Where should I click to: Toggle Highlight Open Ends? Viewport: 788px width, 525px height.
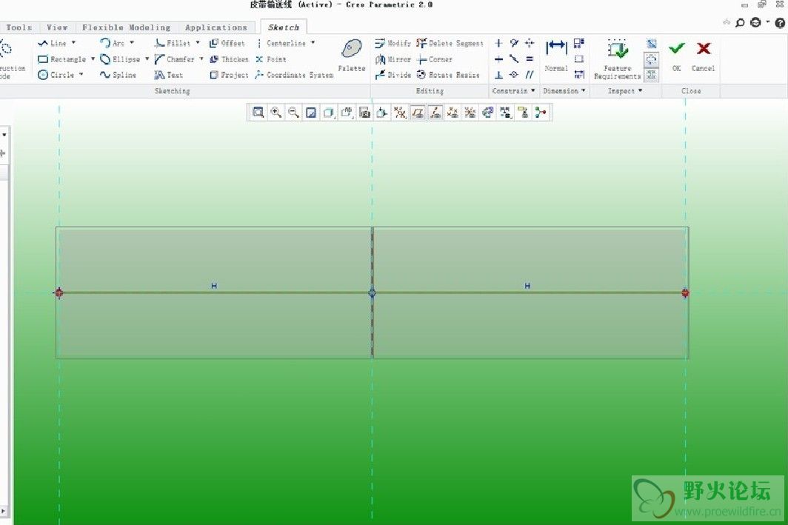pyautogui.click(x=651, y=59)
